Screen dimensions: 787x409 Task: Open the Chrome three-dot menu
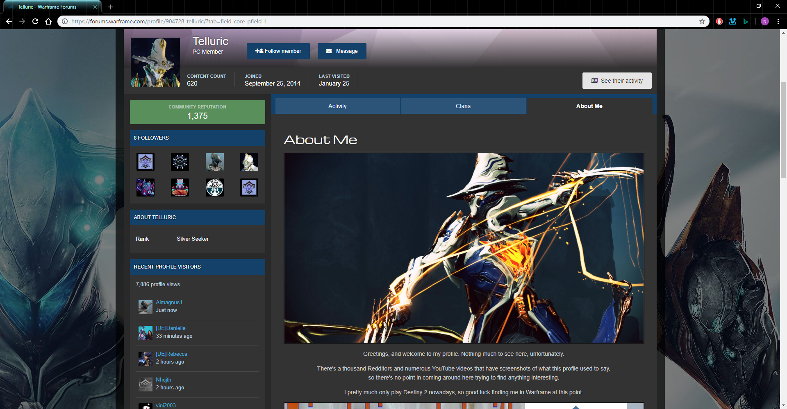pyautogui.click(x=778, y=21)
